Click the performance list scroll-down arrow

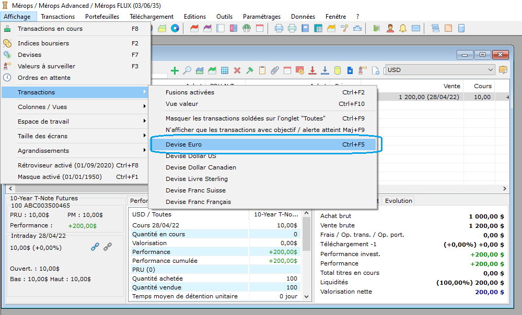coord(306,296)
